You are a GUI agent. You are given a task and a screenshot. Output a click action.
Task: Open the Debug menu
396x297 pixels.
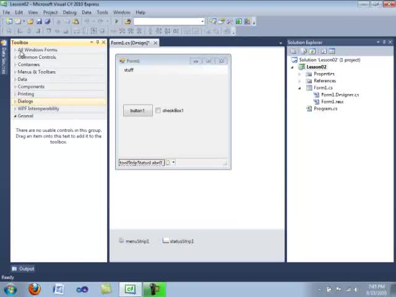(69, 12)
